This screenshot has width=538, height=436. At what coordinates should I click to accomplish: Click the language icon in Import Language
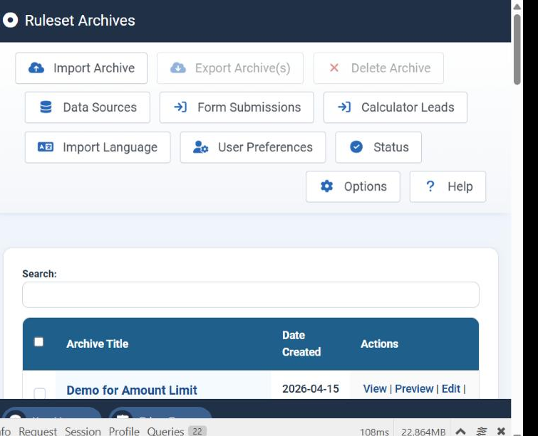coord(46,147)
